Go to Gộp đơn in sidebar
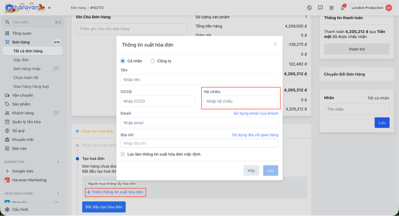This screenshot has width=399, height=216. tap(21, 60)
